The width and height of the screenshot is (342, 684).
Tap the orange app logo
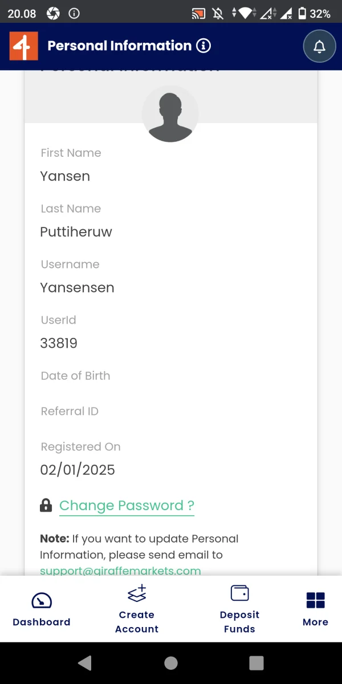(x=23, y=46)
